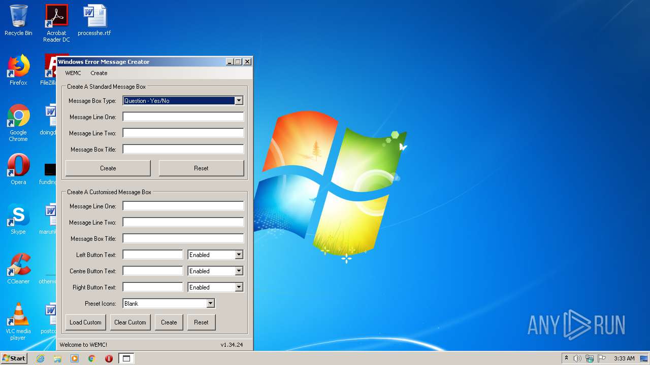Click the Clear Custom button
The width and height of the screenshot is (650, 365).
click(x=130, y=322)
